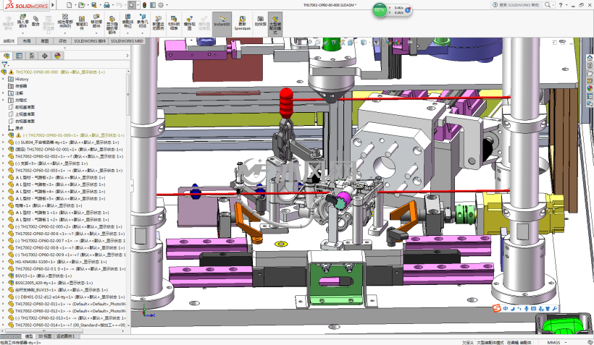The width and height of the screenshot is (594, 345).
Task: Expand the panel tabs chevron arrow
Action: click(x=127, y=56)
